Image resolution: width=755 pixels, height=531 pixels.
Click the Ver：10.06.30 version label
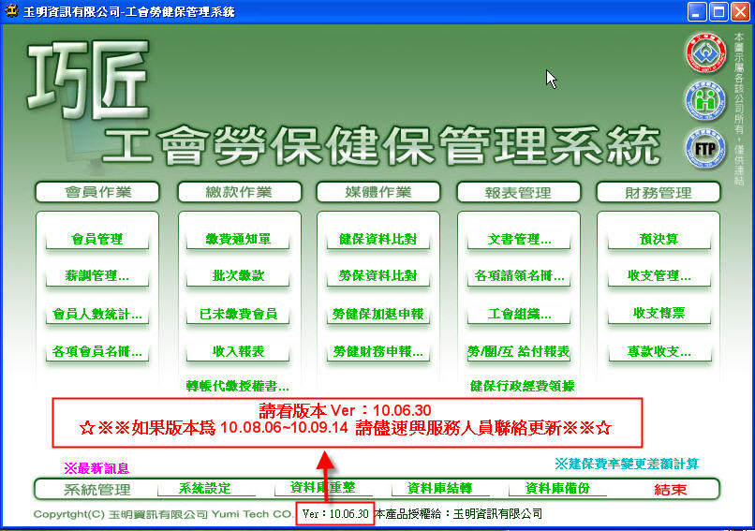click(335, 514)
